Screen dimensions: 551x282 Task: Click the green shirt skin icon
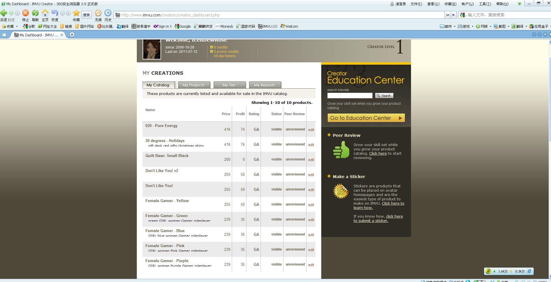520,4
